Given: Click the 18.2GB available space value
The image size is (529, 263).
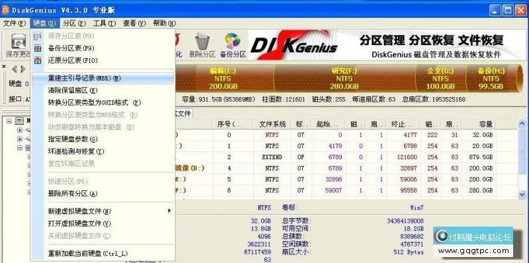Looking at the screenshot, I should click(413, 229).
